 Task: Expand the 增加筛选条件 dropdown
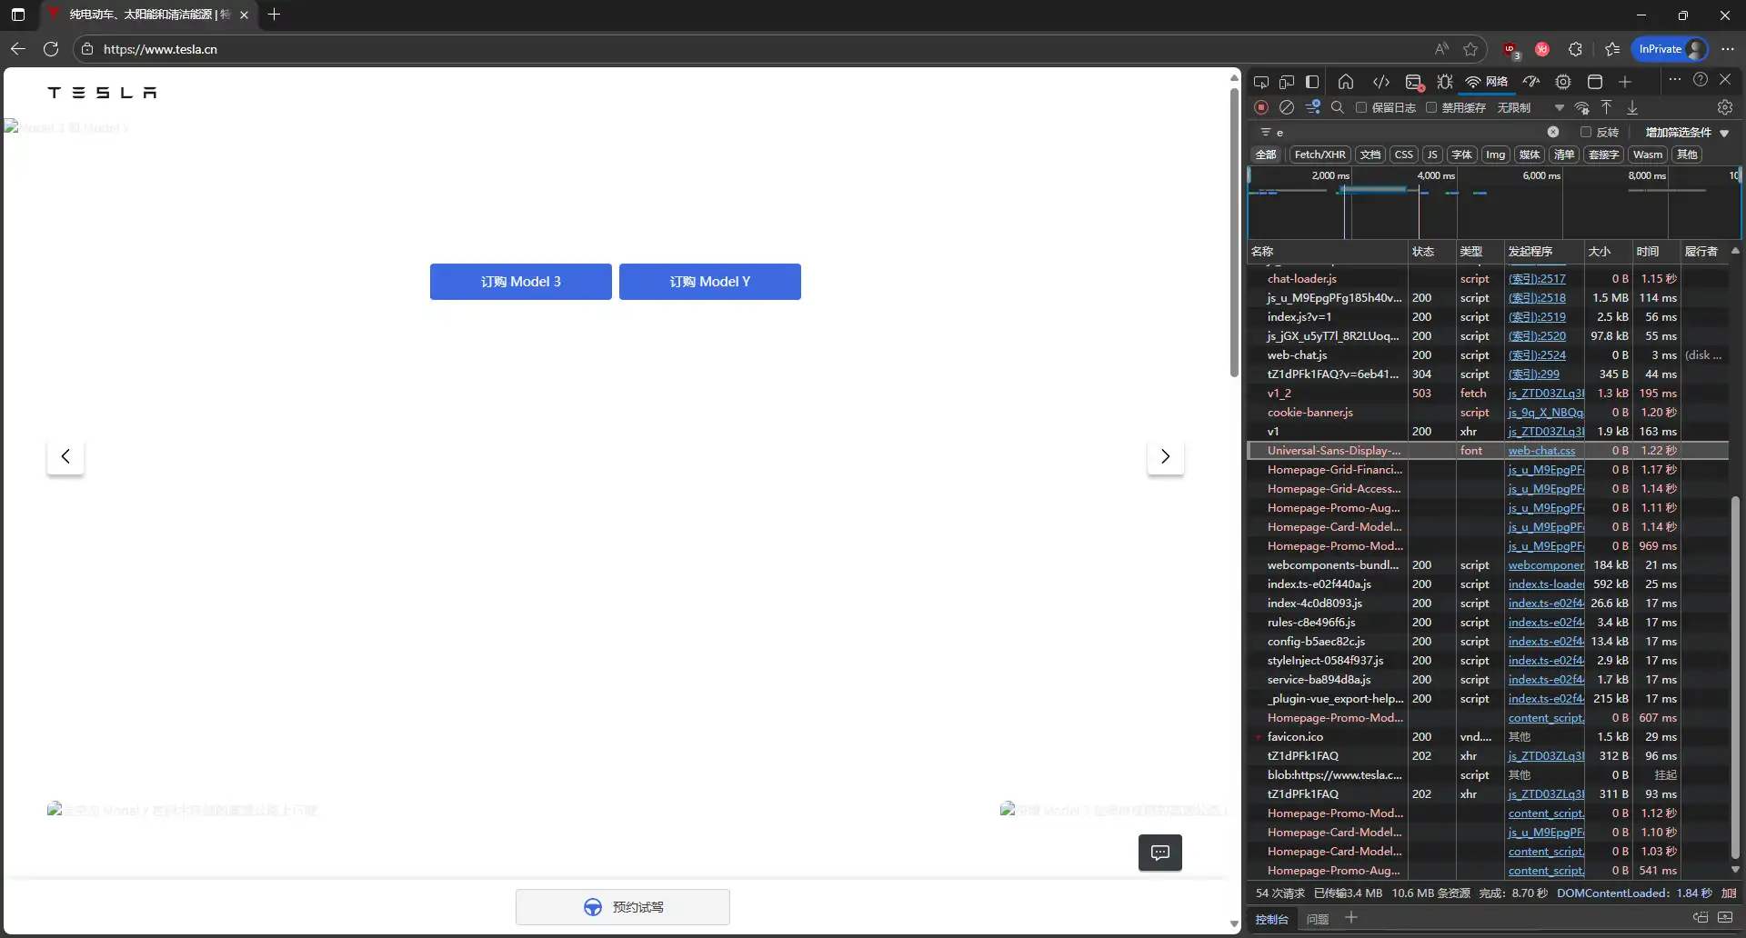click(x=1687, y=132)
